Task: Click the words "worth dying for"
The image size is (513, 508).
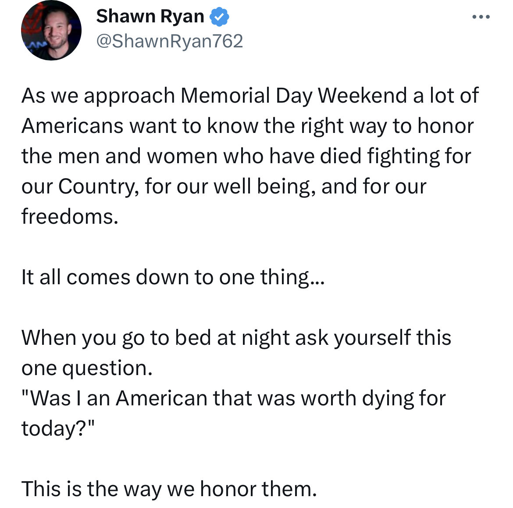Action: (x=373, y=399)
